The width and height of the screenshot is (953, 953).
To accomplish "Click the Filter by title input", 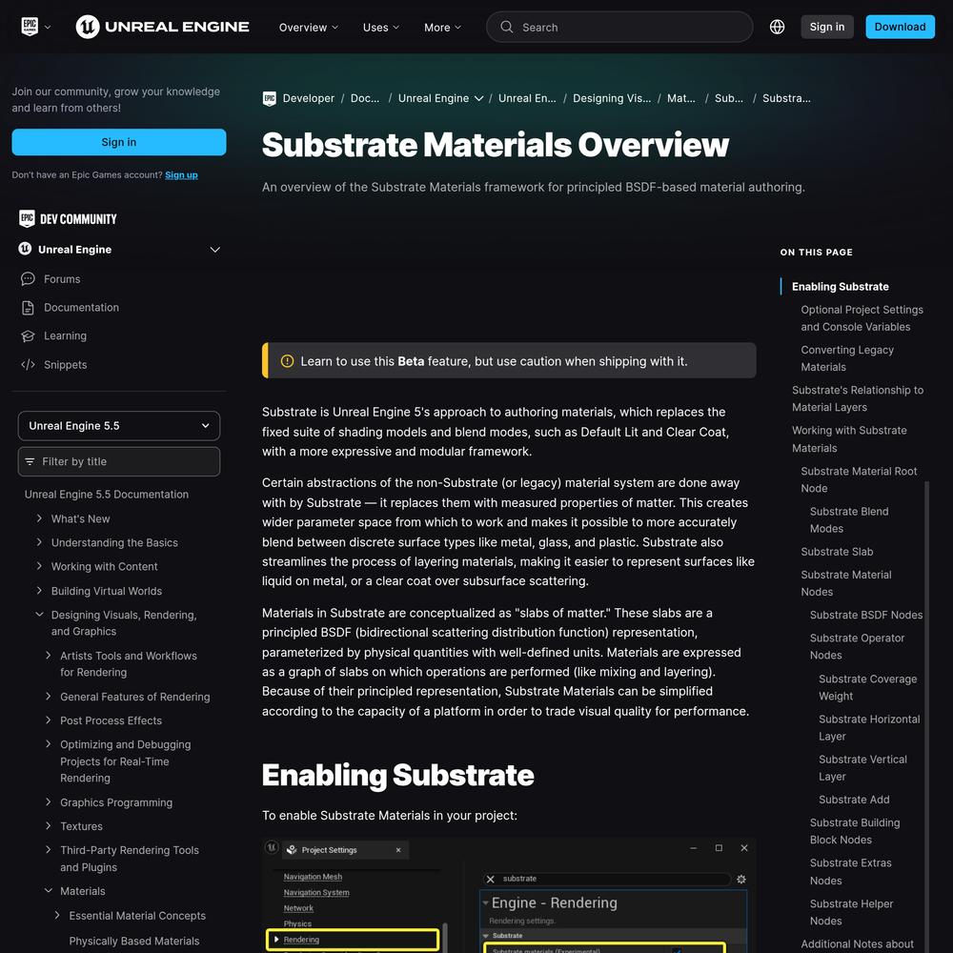I will click(119, 462).
